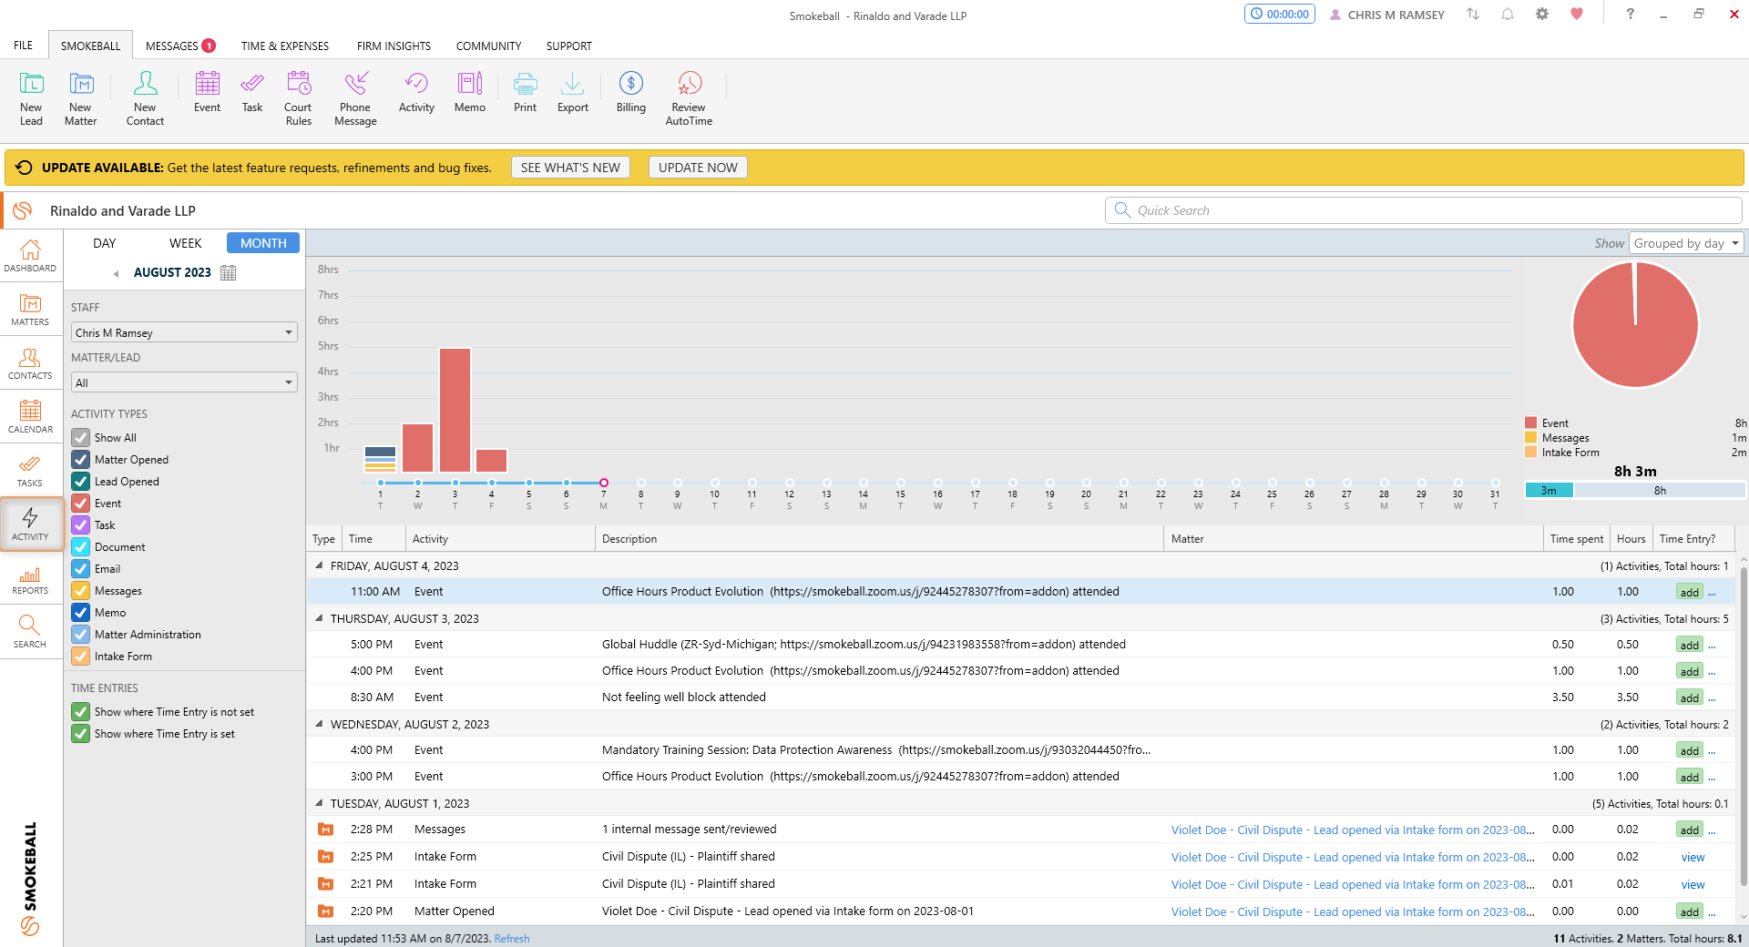
Task: Add an Event from the ribbon
Action: [207, 92]
